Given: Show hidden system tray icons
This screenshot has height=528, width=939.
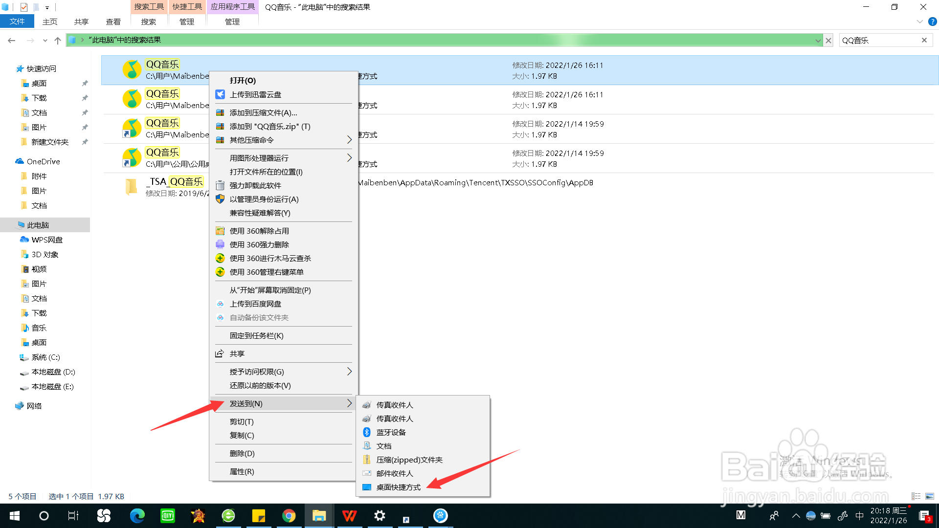Looking at the screenshot, I should (x=796, y=516).
